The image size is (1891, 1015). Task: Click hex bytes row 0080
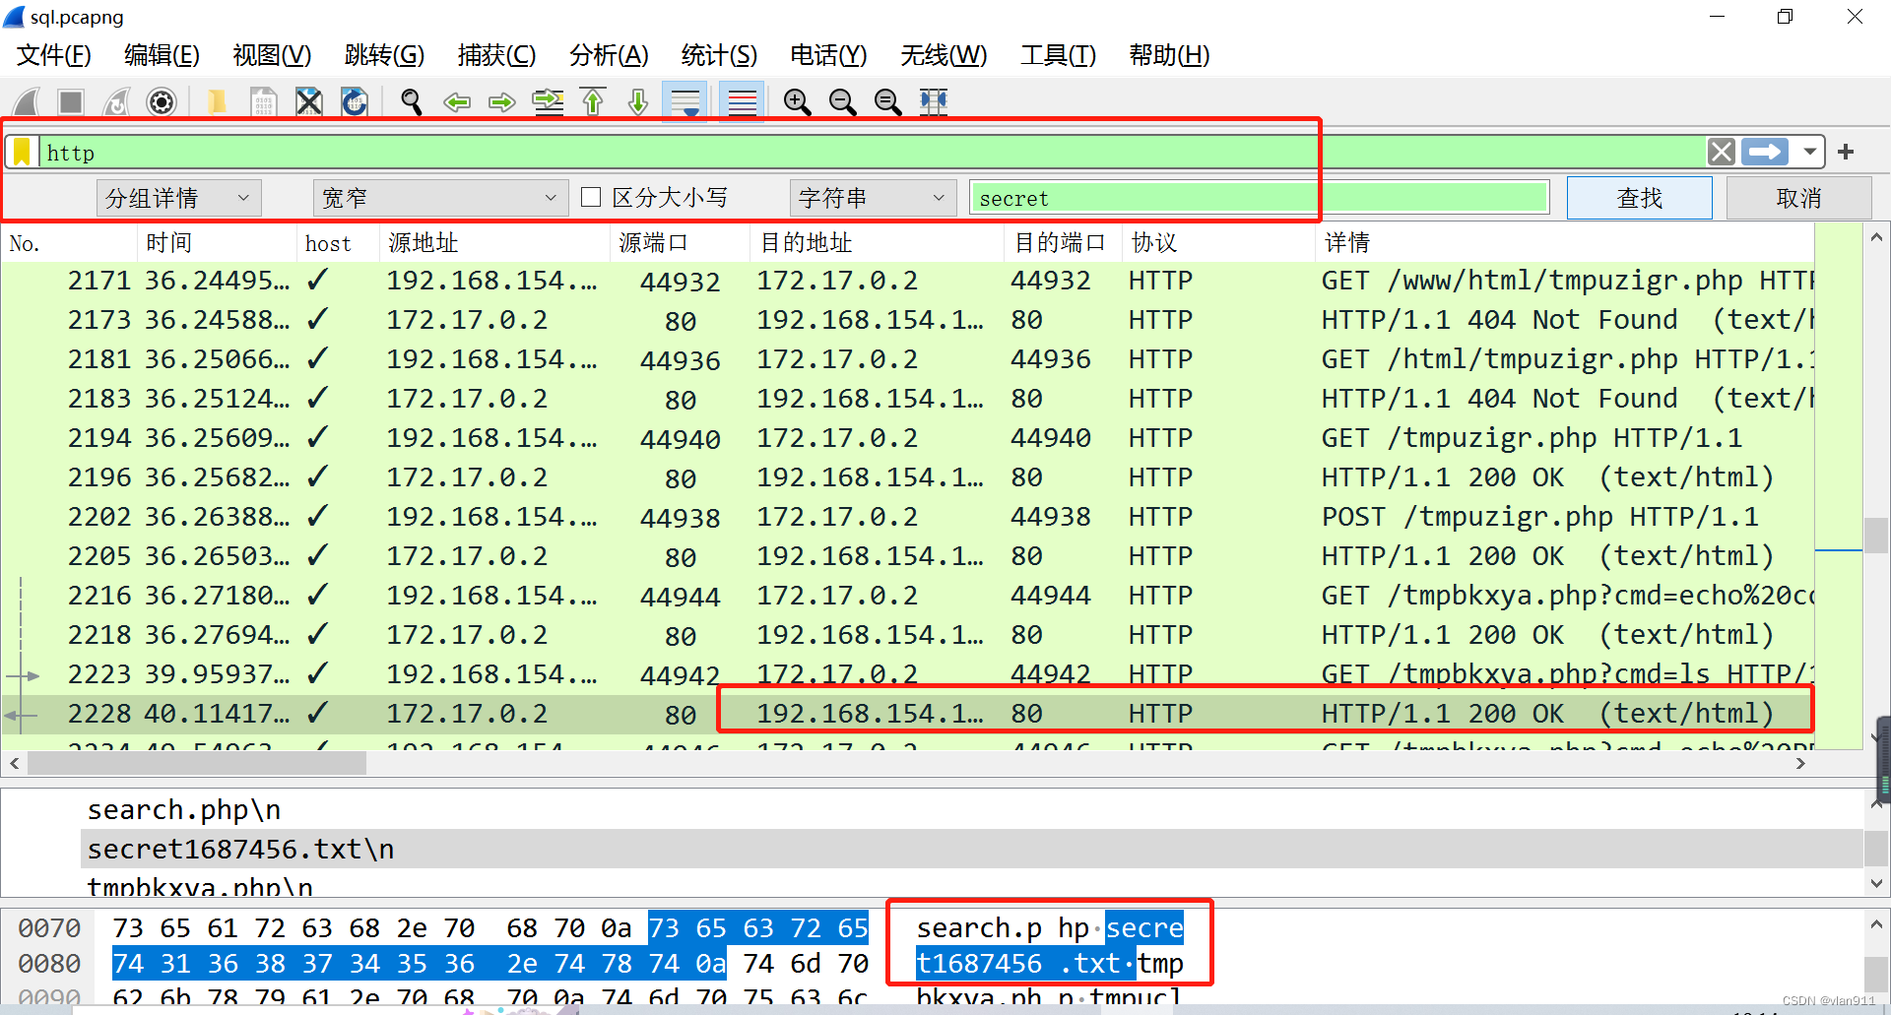(490, 964)
